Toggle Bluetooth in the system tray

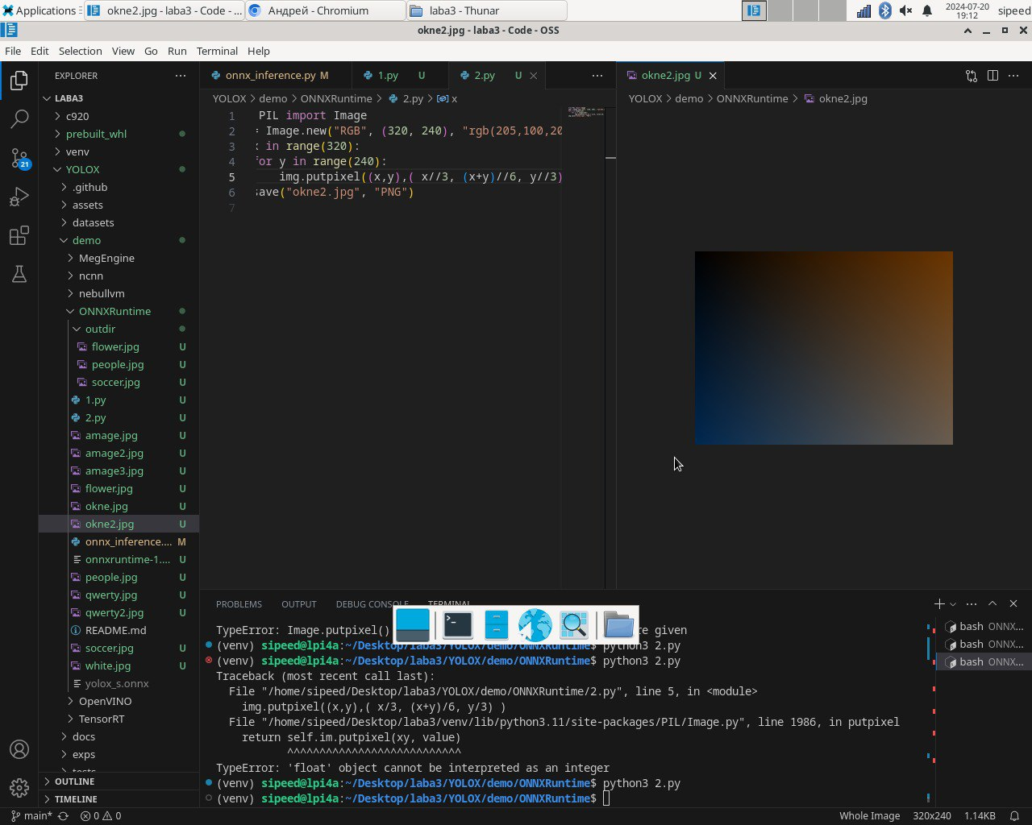884,10
